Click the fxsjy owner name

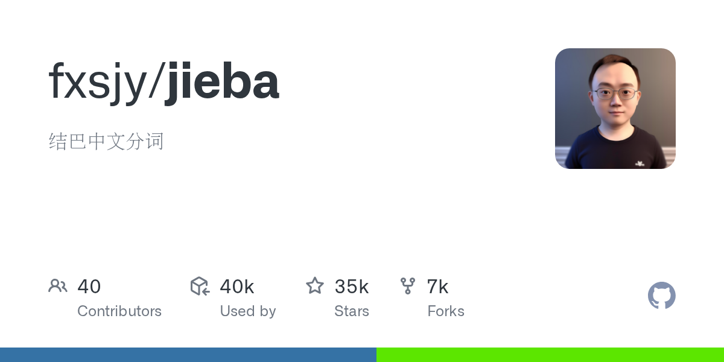pos(98,82)
